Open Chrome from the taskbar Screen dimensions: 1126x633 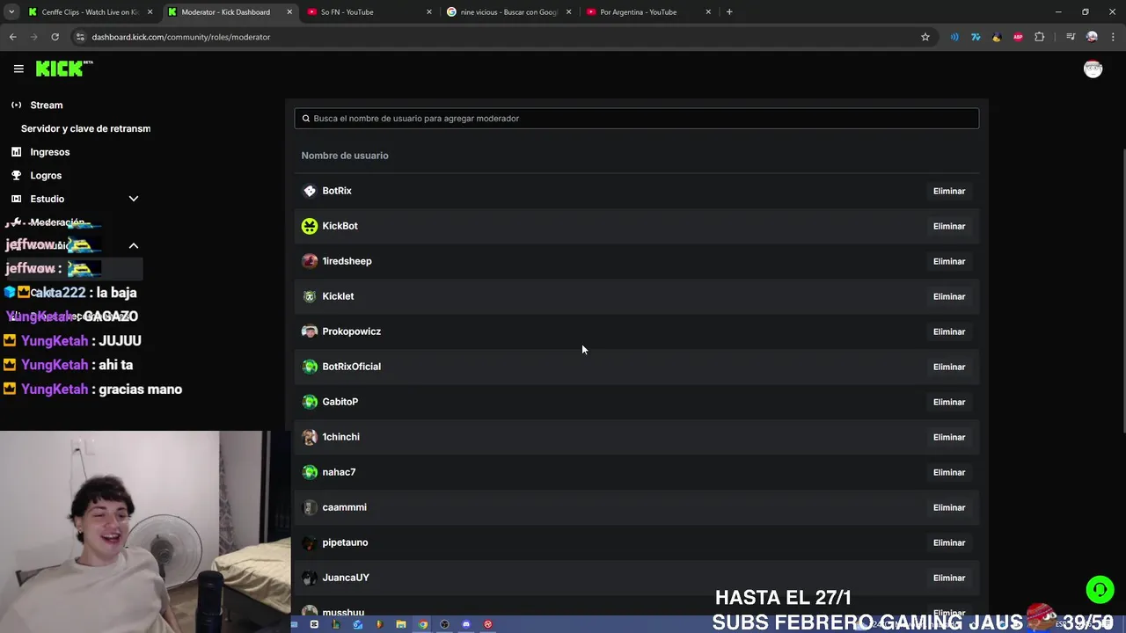423,624
